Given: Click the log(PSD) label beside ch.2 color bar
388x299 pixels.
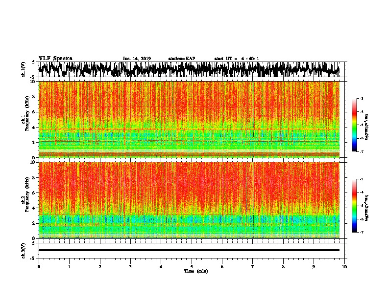Looking at the screenshot, I should [366, 208].
